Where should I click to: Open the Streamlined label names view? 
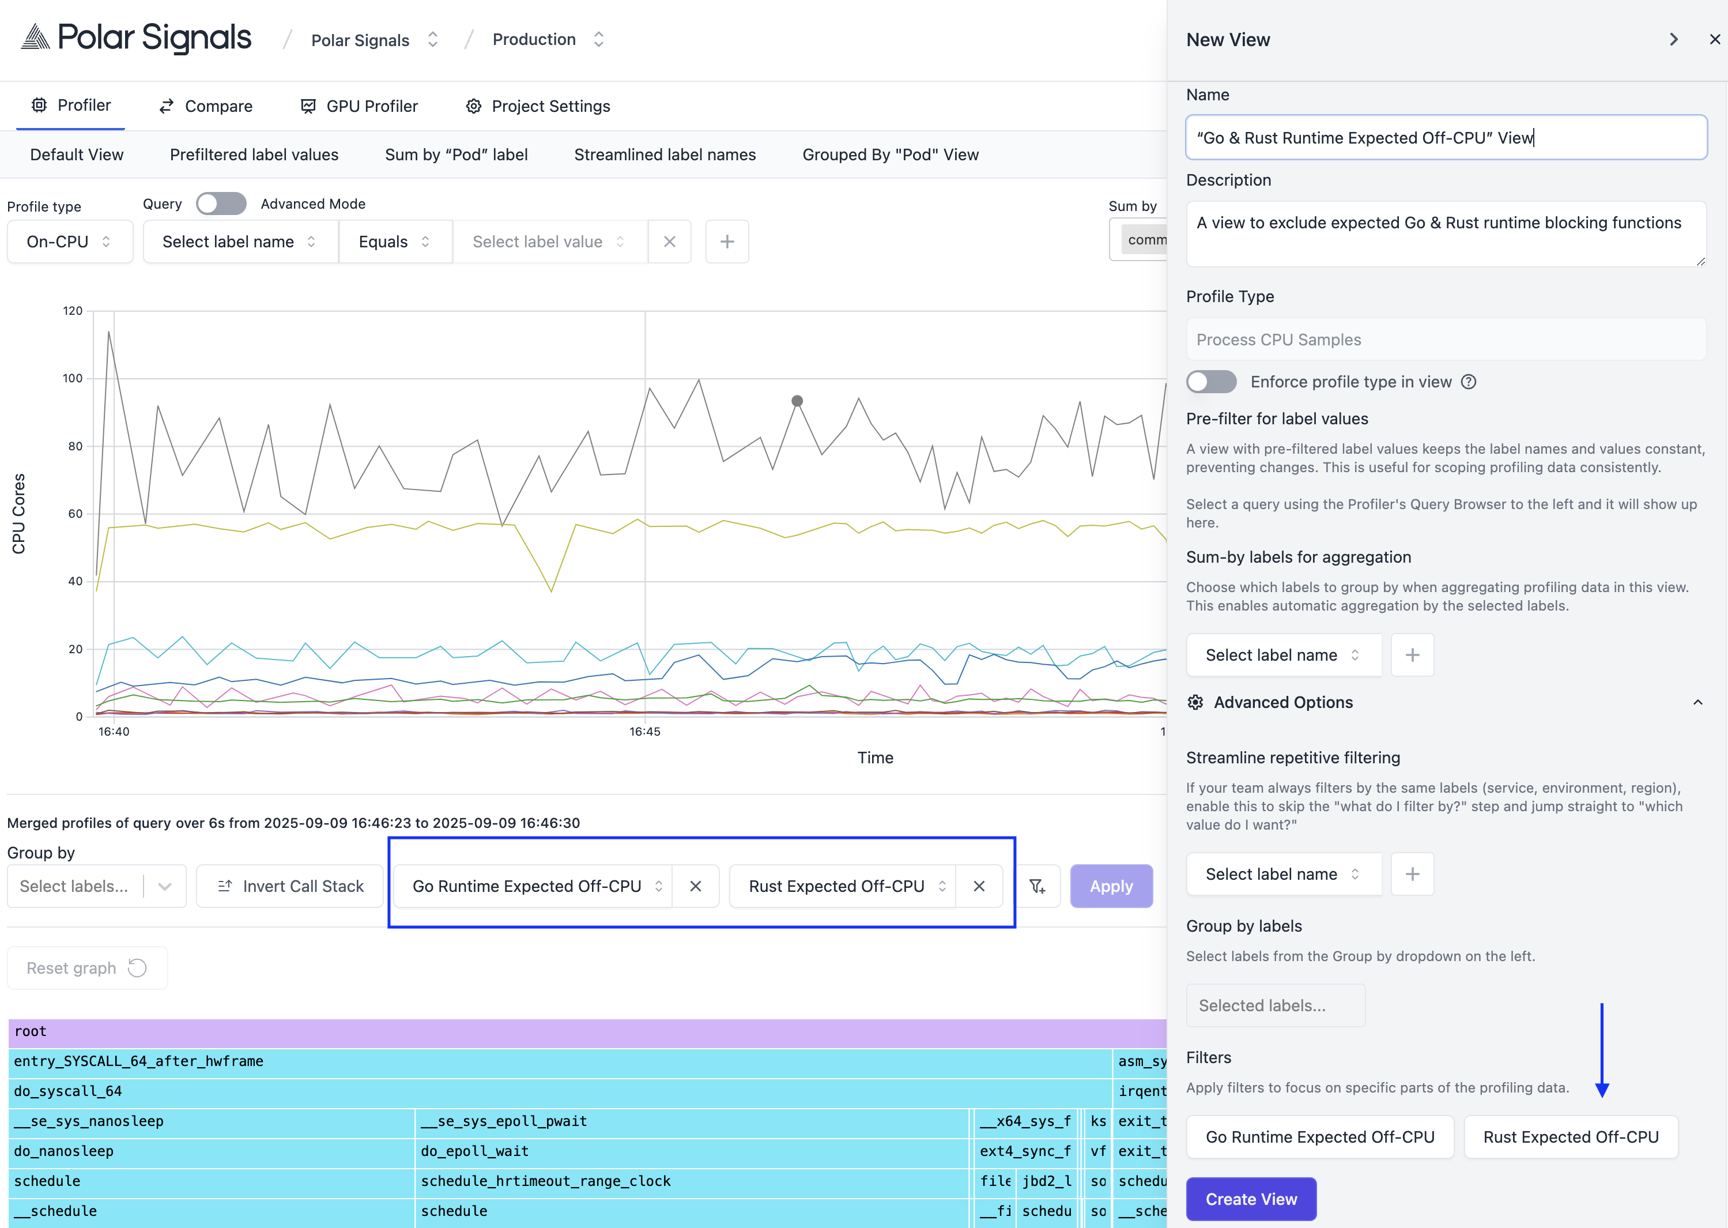(x=665, y=155)
